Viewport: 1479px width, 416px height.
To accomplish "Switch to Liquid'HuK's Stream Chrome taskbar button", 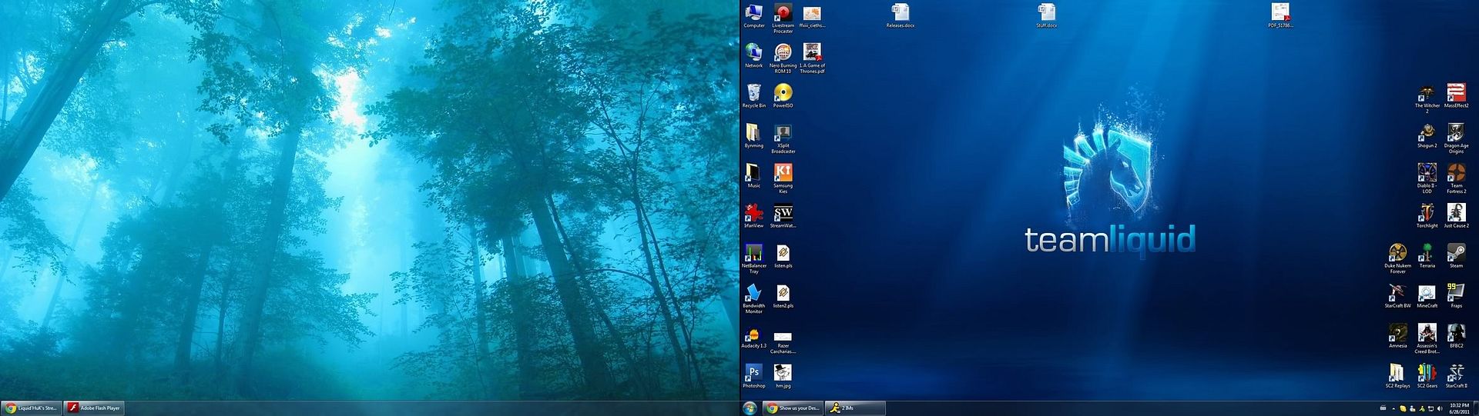I will 32,408.
